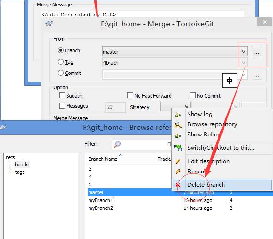Viewport: 273px width, 239px height.
Task: Click the Show Reflog icon
Action: [178, 135]
